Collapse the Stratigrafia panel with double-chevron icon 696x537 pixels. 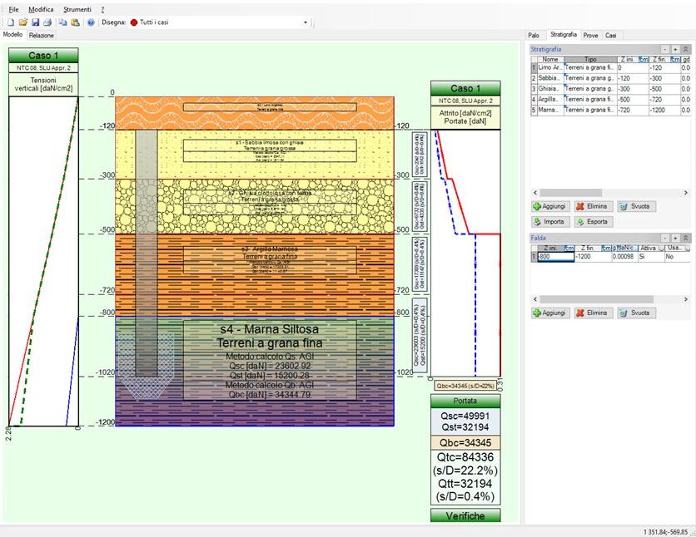click(x=685, y=50)
